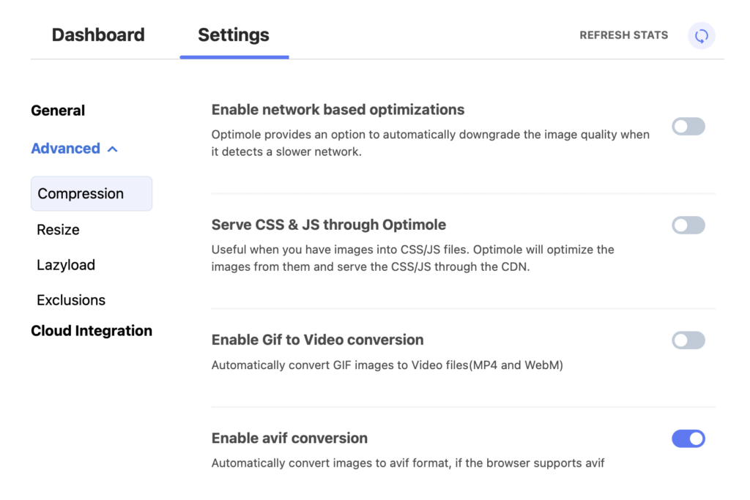
Task: Click the Advanced sidebar heading
Action: click(65, 148)
